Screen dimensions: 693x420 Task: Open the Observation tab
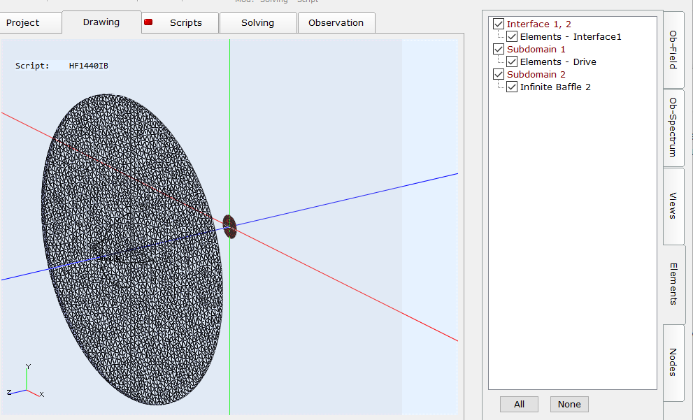[x=336, y=22]
